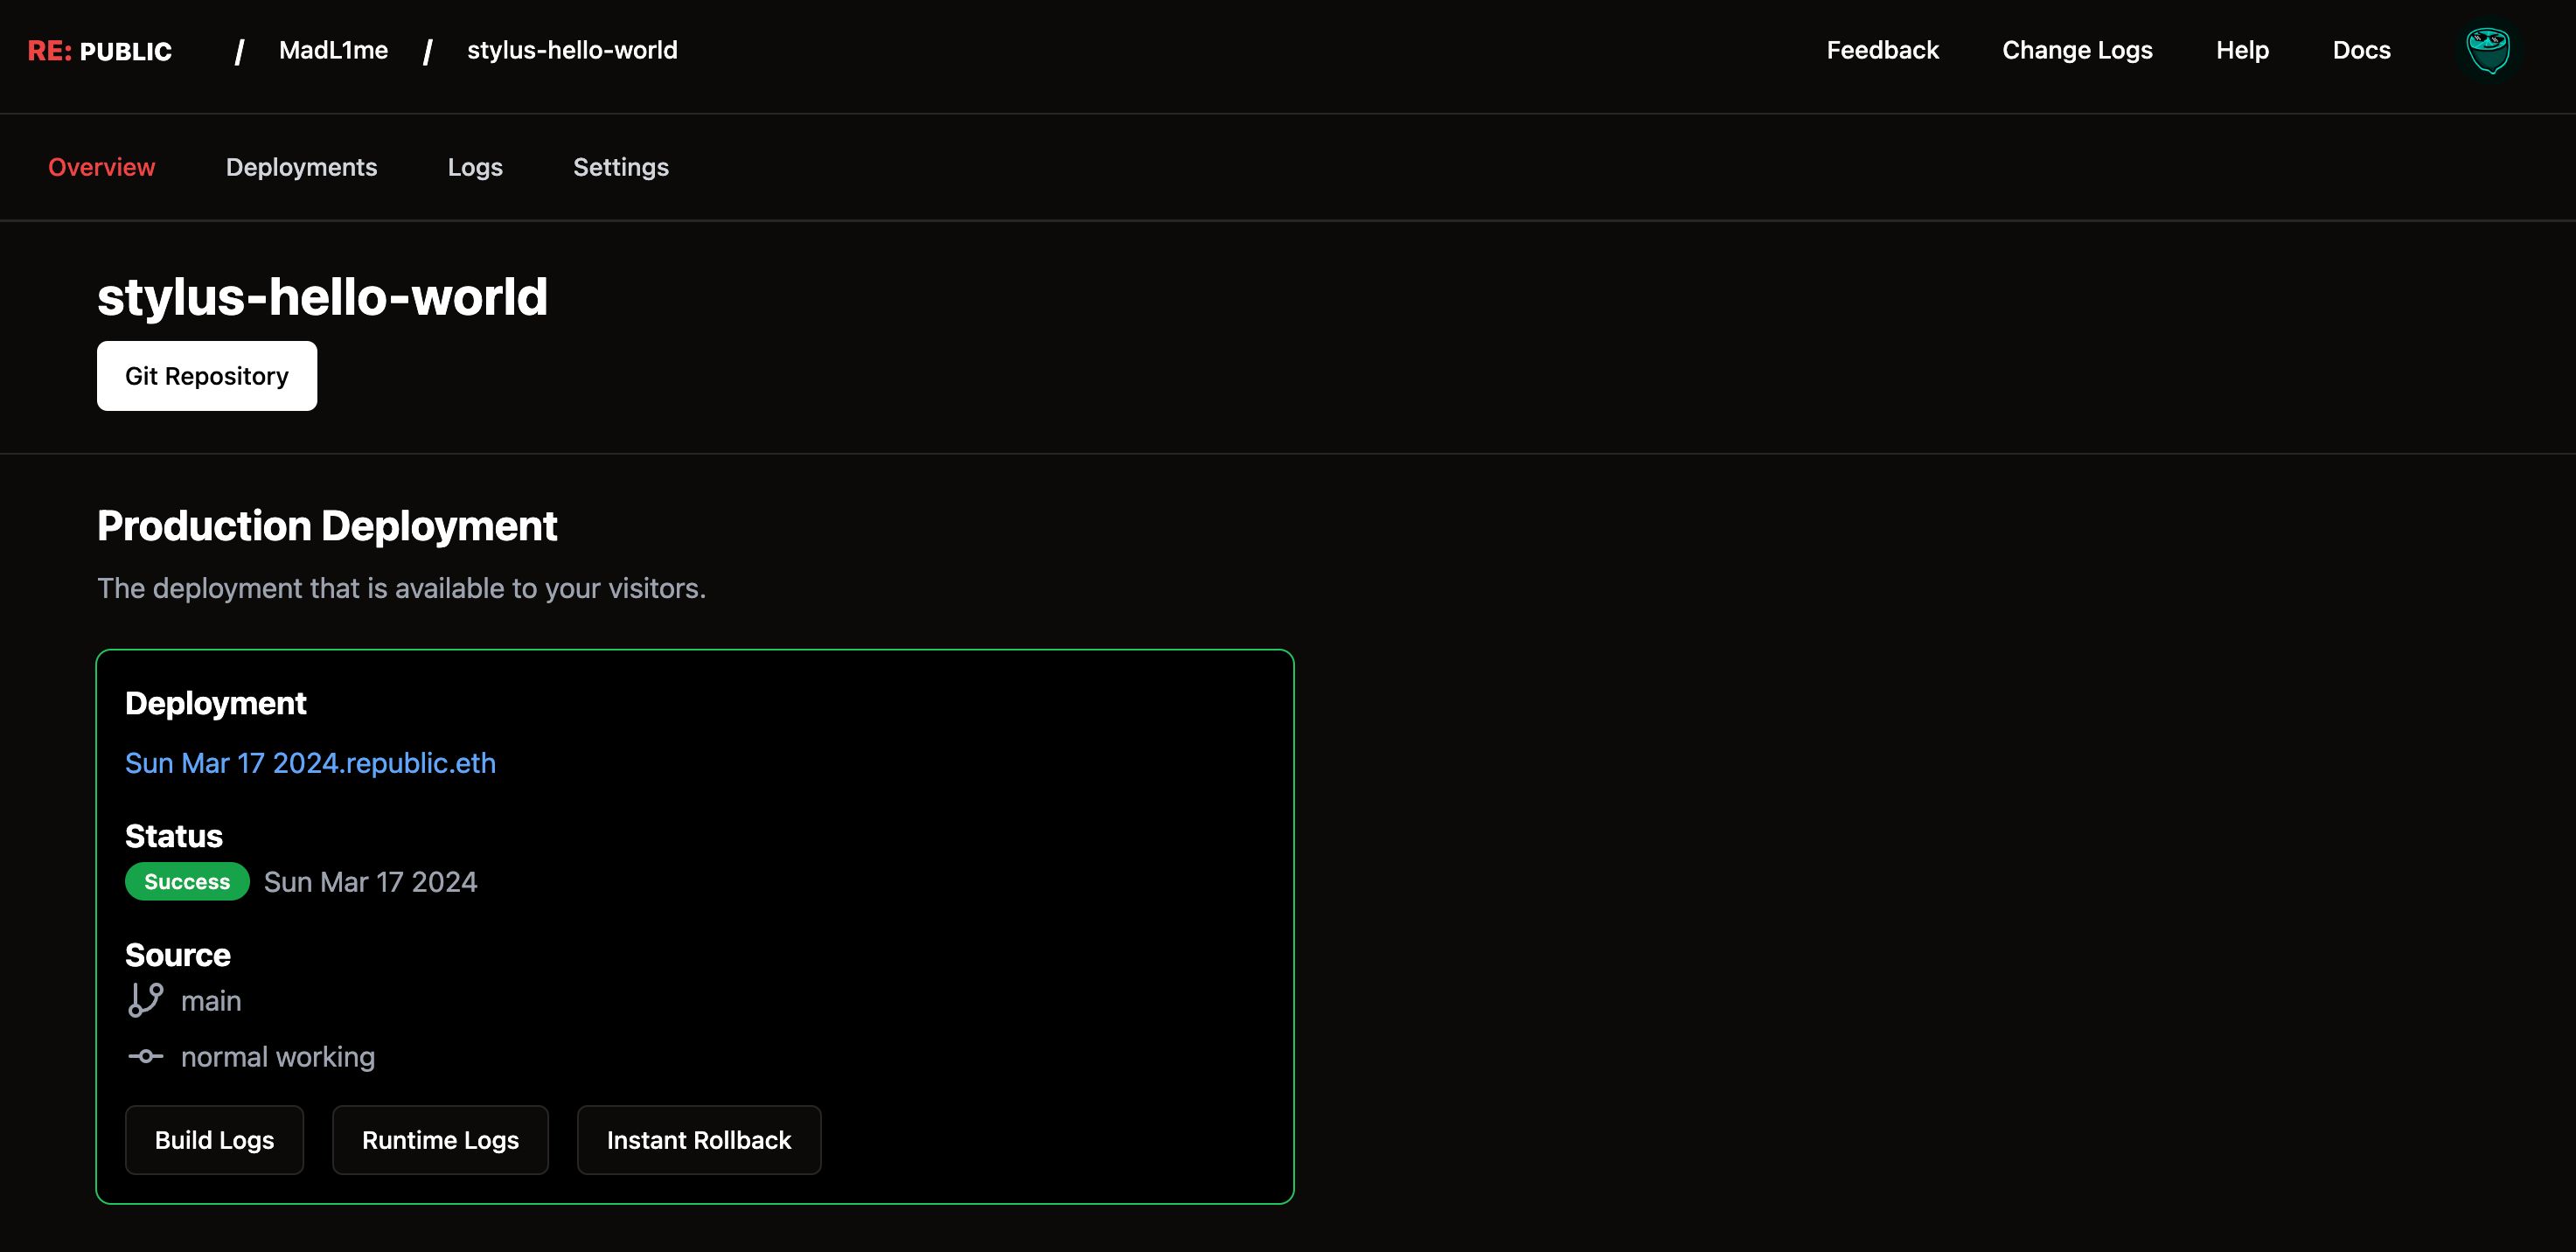Click the text about deployment available to visitors
The height and width of the screenshot is (1252, 2576).
(401, 588)
